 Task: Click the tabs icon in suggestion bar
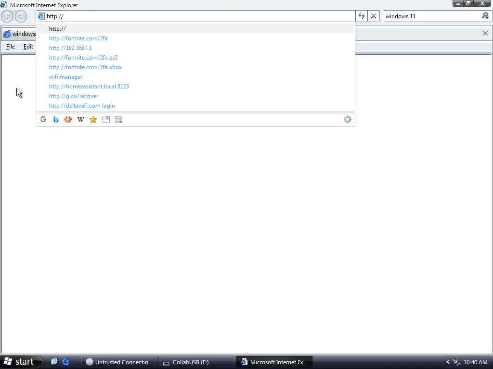[105, 119]
